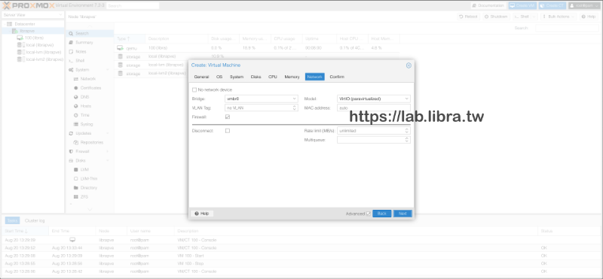Switch to the OS tab

[219, 77]
